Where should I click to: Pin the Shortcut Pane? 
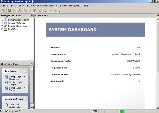click(29, 64)
